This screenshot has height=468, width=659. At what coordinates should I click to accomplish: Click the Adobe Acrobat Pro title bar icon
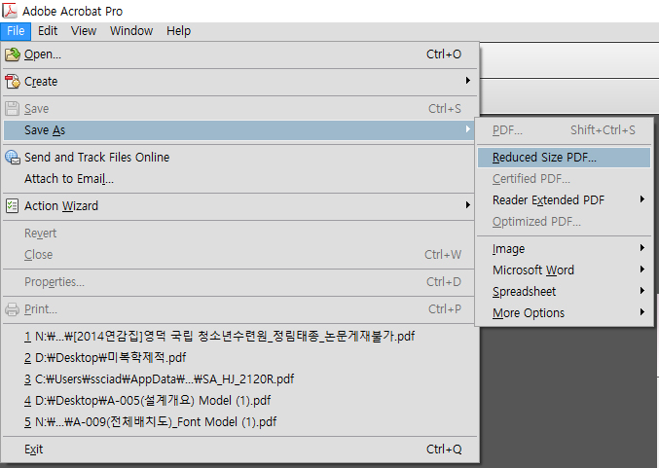click(x=10, y=11)
